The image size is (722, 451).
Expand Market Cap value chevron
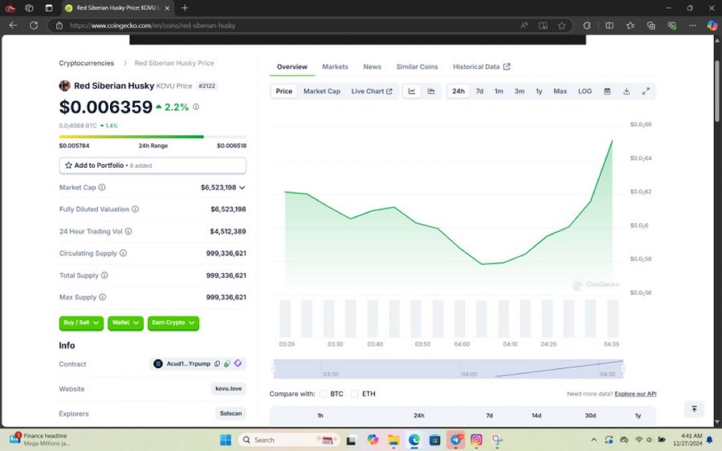click(242, 187)
